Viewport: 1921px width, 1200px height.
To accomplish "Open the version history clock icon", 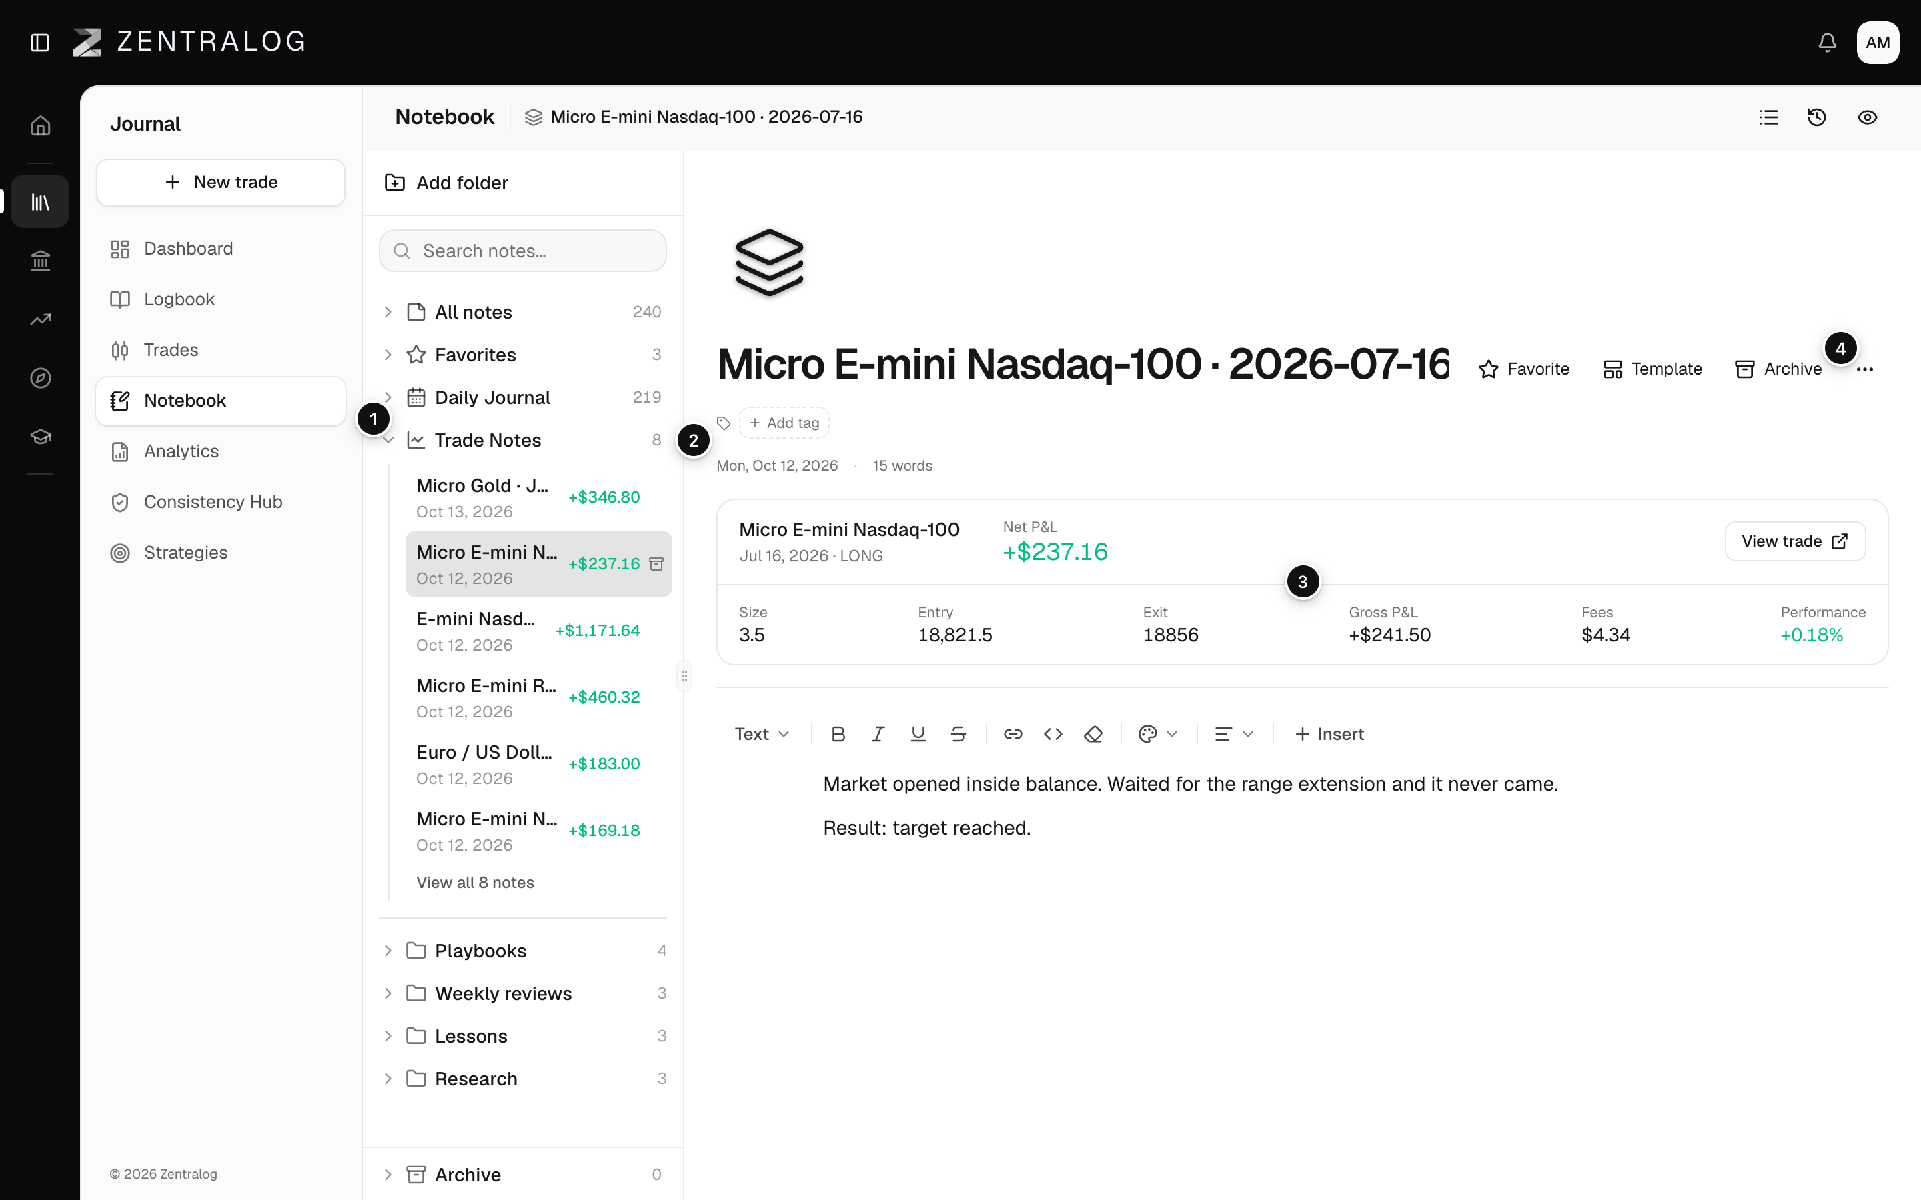I will 1817,117.
